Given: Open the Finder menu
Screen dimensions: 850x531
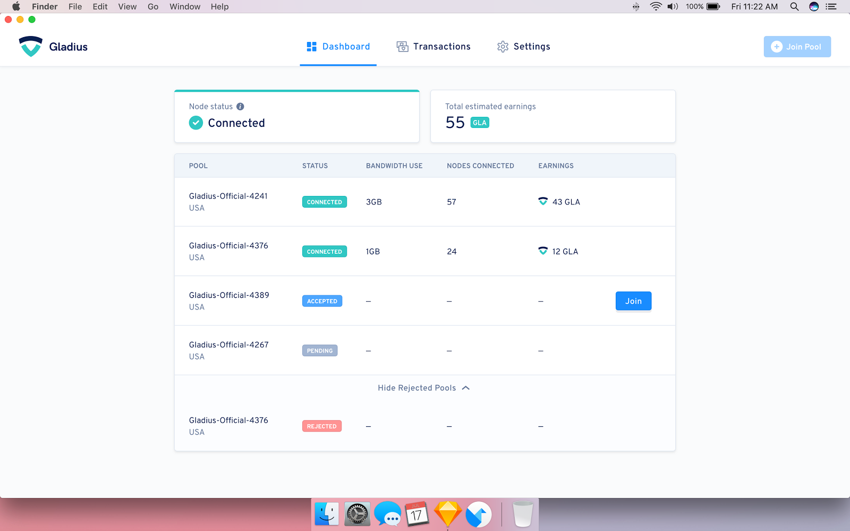Looking at the screenshot, I should pyautogui.click(x=45, y=6).
